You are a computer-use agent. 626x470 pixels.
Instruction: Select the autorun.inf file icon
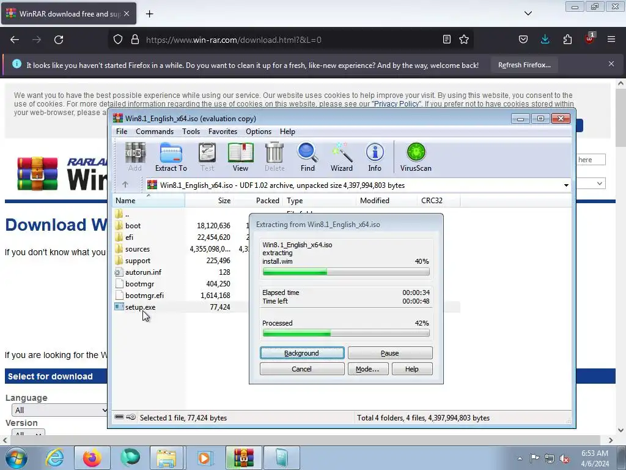(x=119, y=272)
